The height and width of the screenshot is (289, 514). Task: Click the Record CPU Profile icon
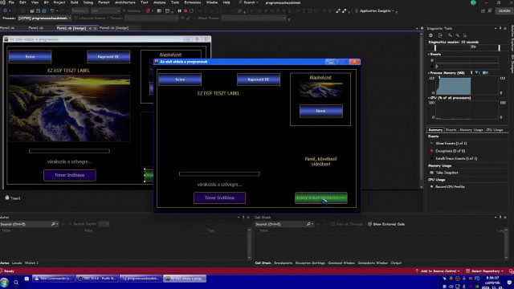[432, 186]
